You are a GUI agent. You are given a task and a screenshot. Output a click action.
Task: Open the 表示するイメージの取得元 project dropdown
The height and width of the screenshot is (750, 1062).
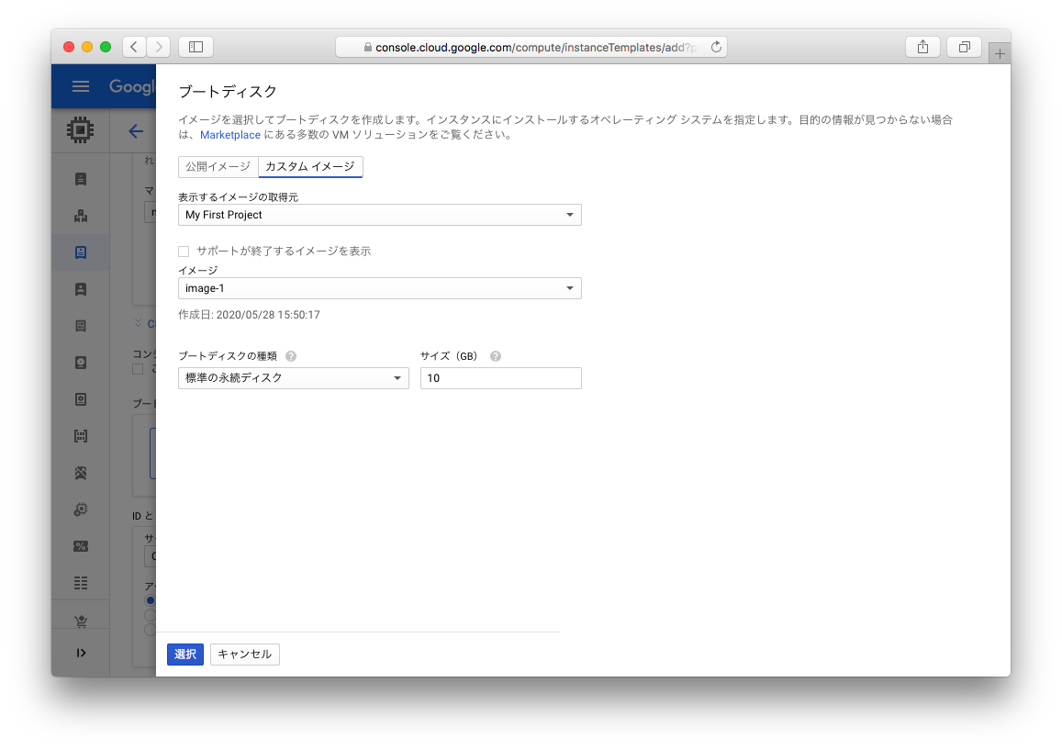pyautogui.click(x=379, y=215)
